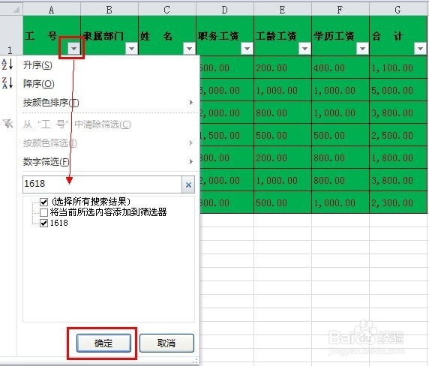Open the 合计 filter dropdown

(x=420, y=49)
